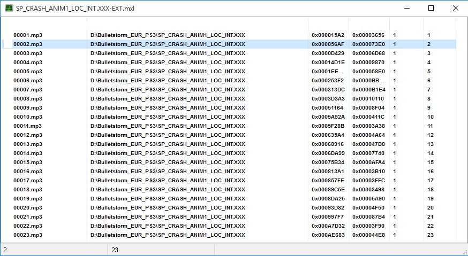Screen dimensions: 468x256
Task: Maximize the mxl list window
Action: [431, 8]
